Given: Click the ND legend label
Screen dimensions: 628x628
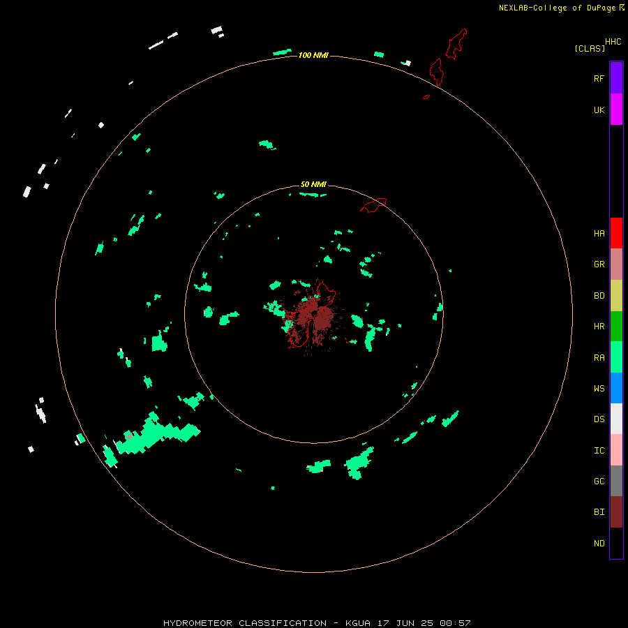Looking at the screenshot, I should point(599,544).
